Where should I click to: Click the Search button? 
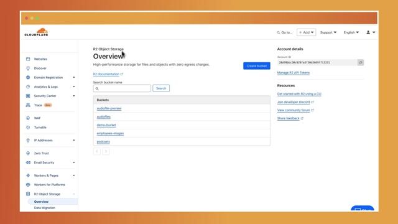coord(161,88)
